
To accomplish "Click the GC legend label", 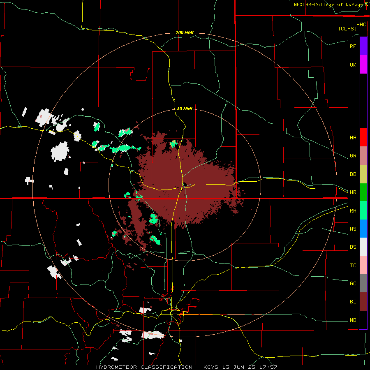I will click(x=353, y=284).
